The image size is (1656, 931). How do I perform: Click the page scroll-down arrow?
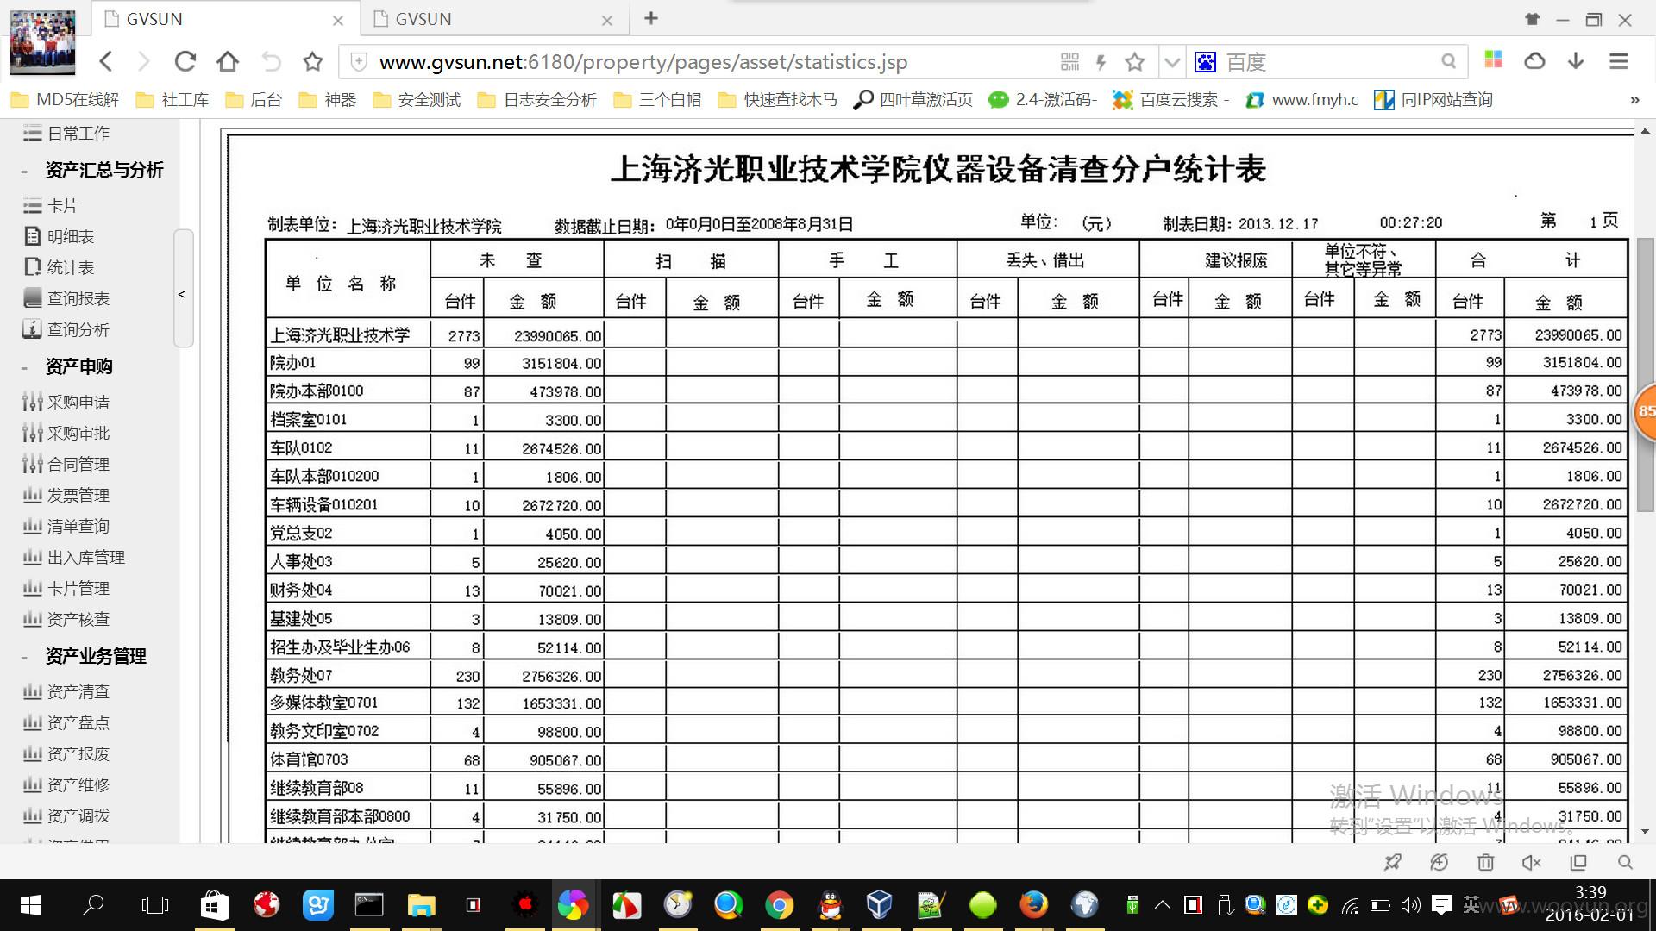[x=1646, y=833]
